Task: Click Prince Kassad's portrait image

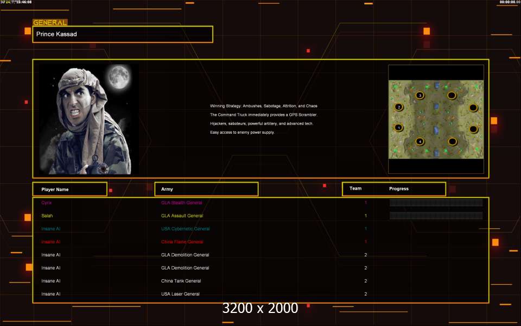Action: click(88, 120)
